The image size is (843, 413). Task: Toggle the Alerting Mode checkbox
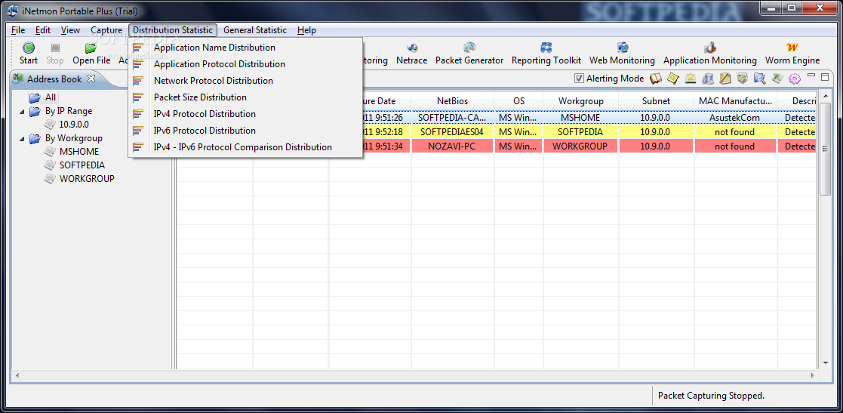pyautogui.click(x=579, y=79)
